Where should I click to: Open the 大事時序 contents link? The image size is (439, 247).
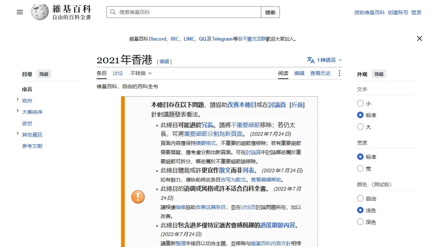tap(32, 112)
